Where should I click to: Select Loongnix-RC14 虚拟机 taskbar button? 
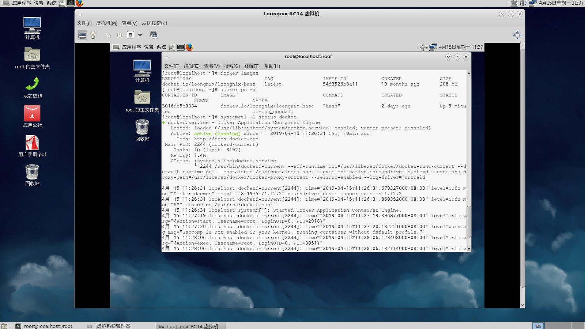190,326
